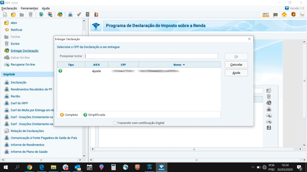
Task: Click the Windows Start button
Action: [x=6, y=167]
